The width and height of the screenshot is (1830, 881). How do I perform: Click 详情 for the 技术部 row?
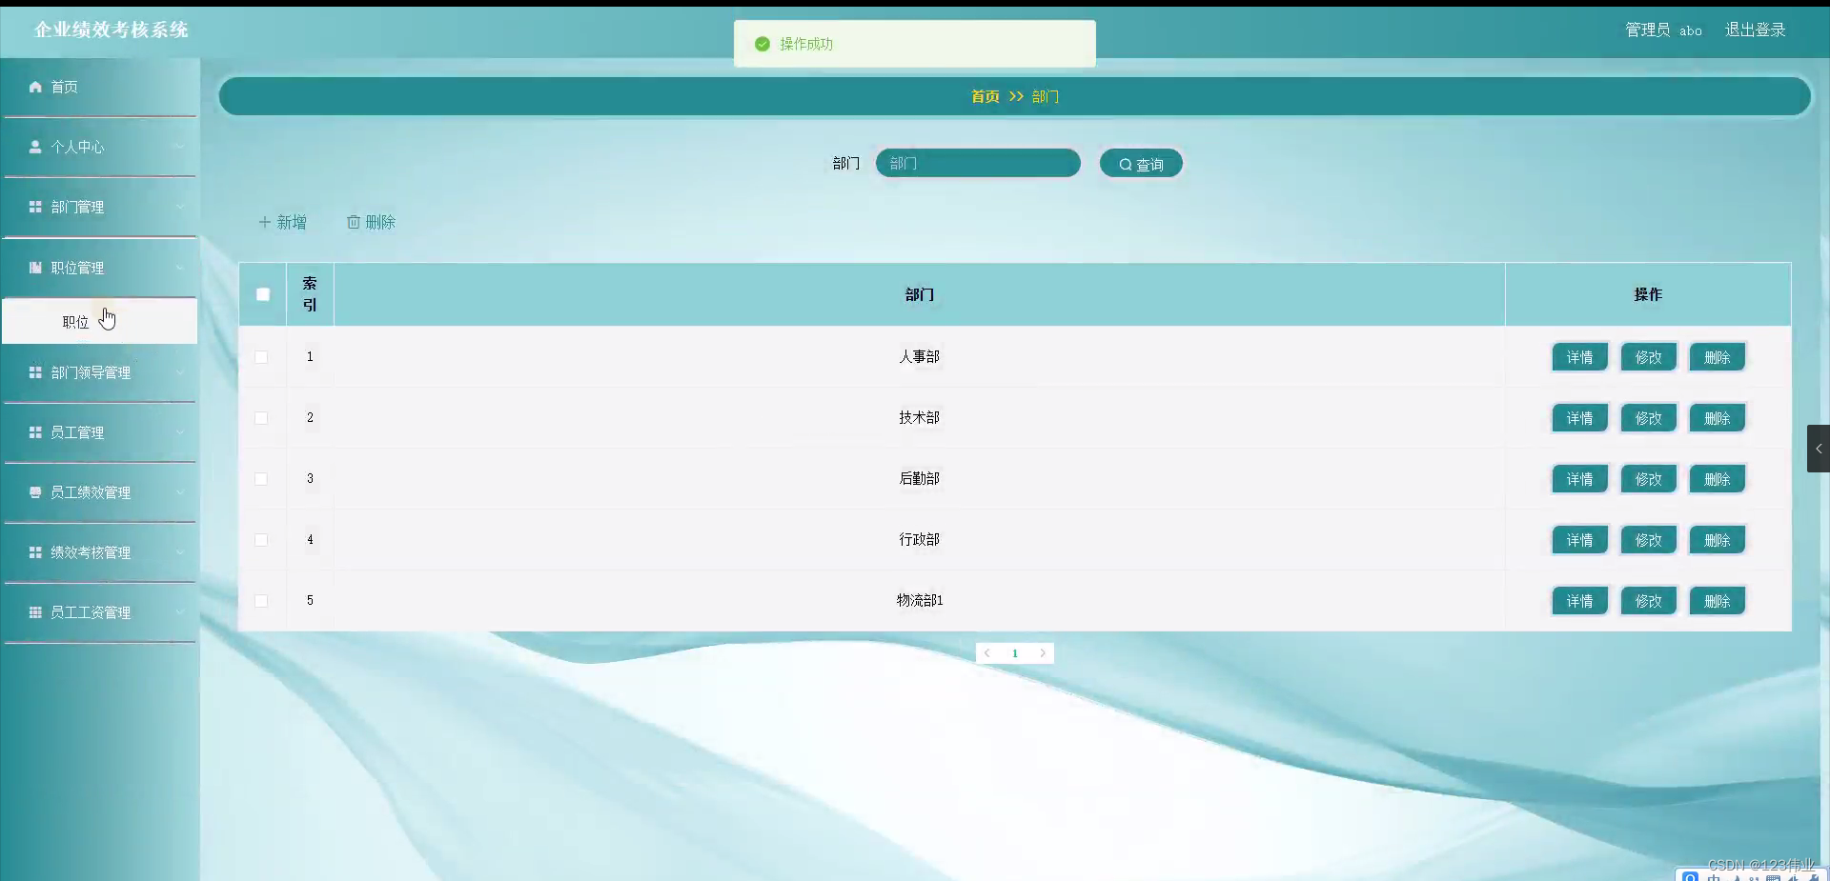pos(1578,417)
